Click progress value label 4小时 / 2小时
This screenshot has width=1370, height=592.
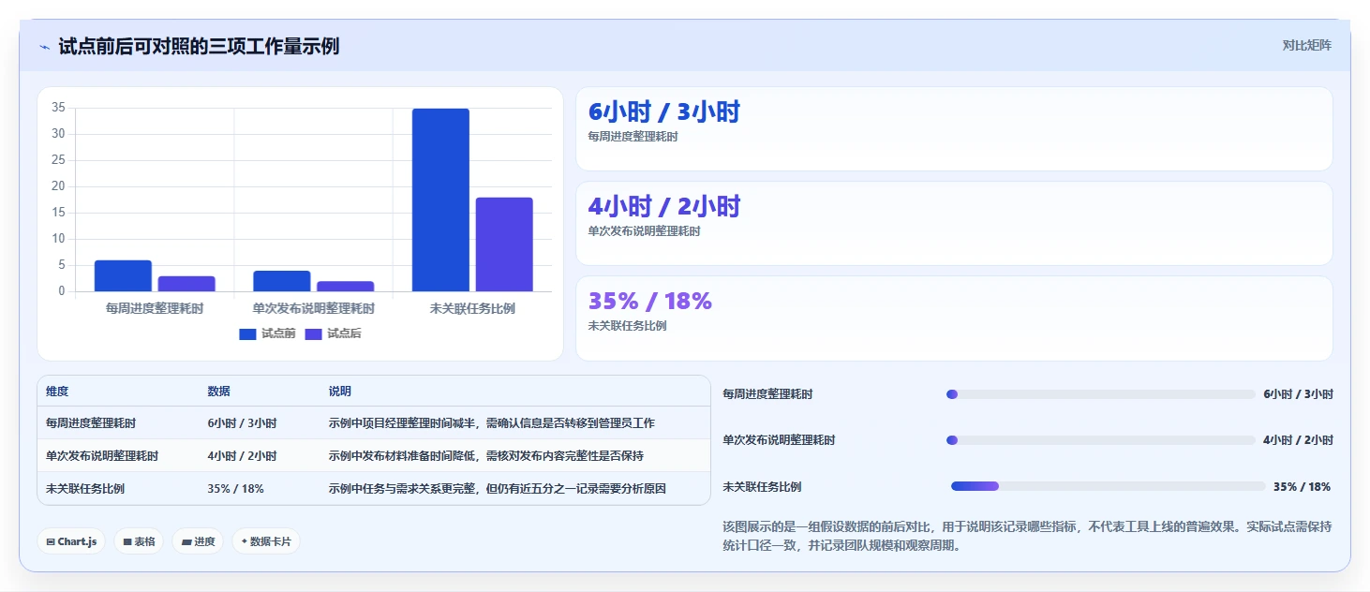click(x=1298, y=440)
